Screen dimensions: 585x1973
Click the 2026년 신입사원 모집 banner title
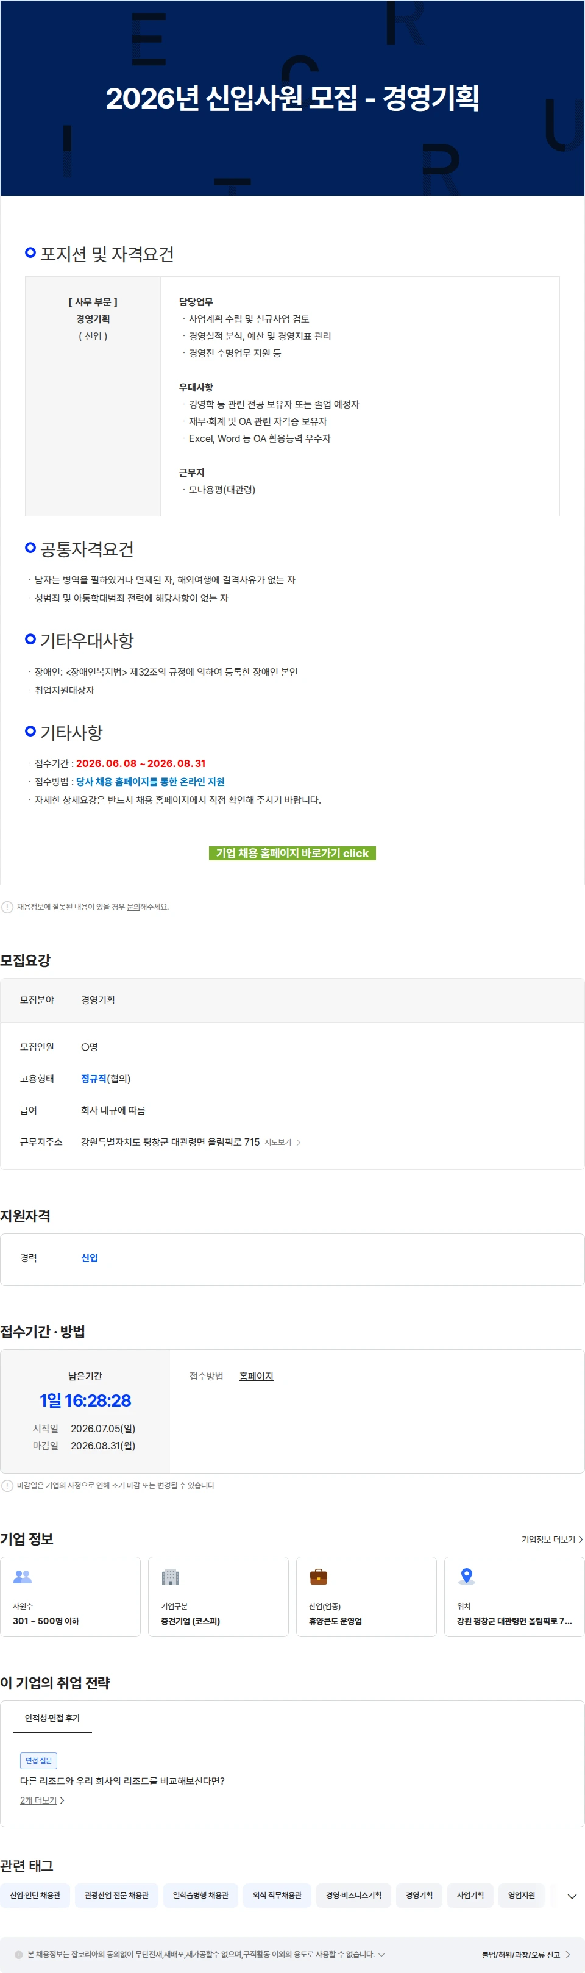(292, 98)
